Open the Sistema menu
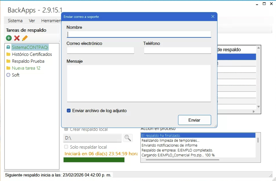 coord(15,21)
